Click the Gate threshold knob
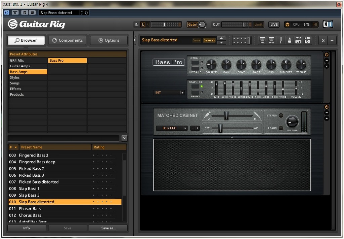This screenshot has width=344, height=239. 202,25
